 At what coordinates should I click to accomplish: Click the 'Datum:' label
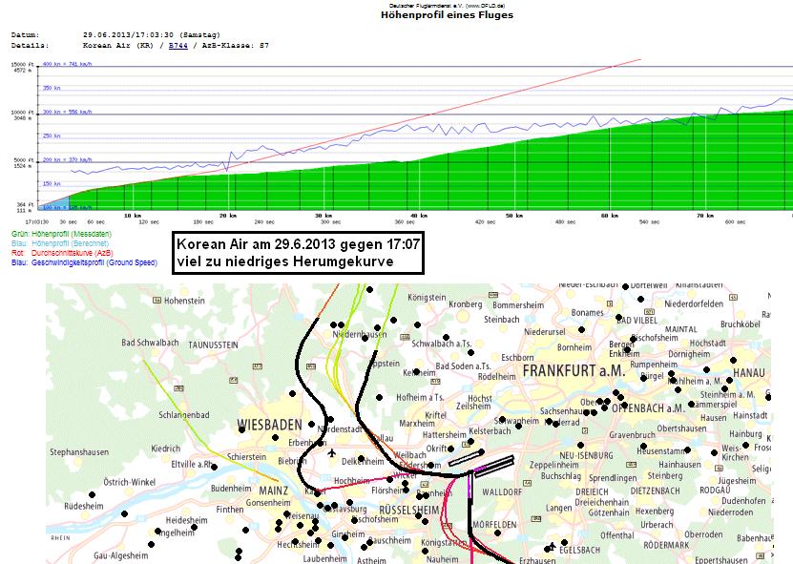point(25,35)
